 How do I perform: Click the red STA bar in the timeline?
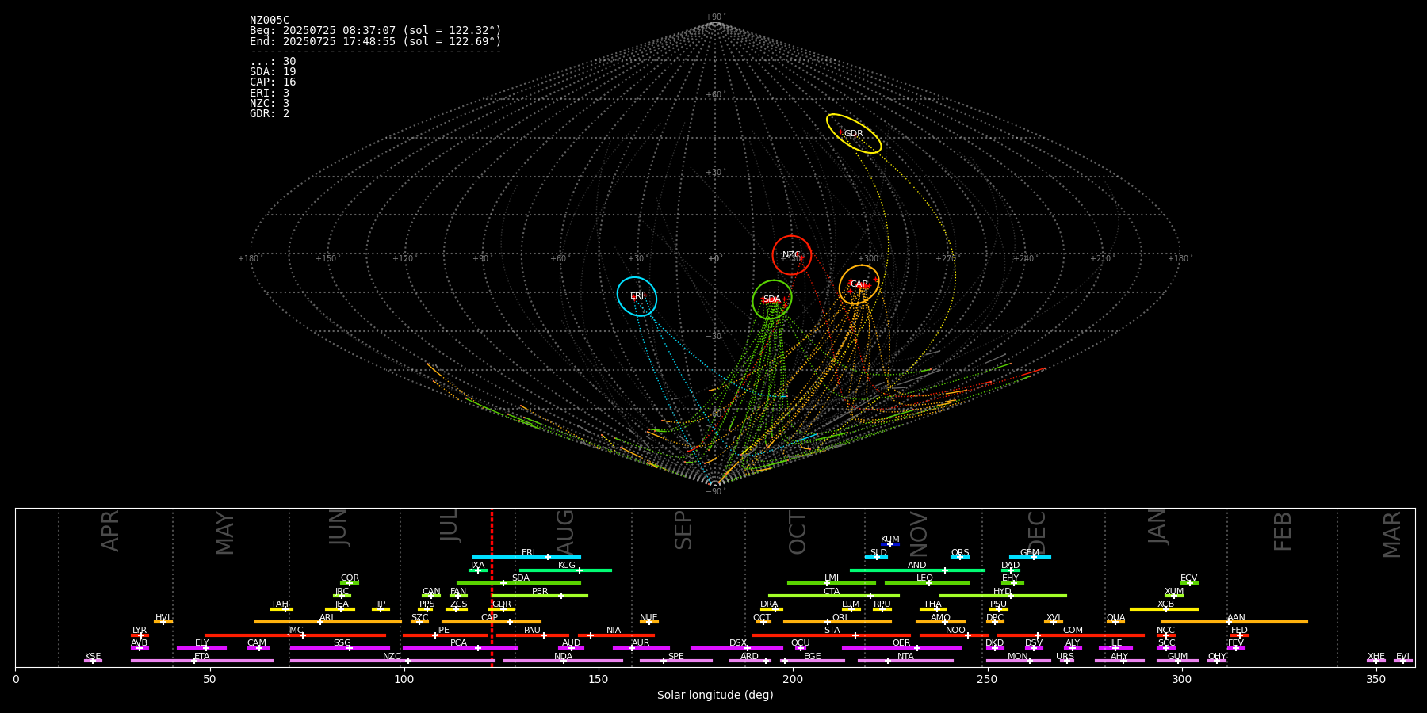point(832,635)
